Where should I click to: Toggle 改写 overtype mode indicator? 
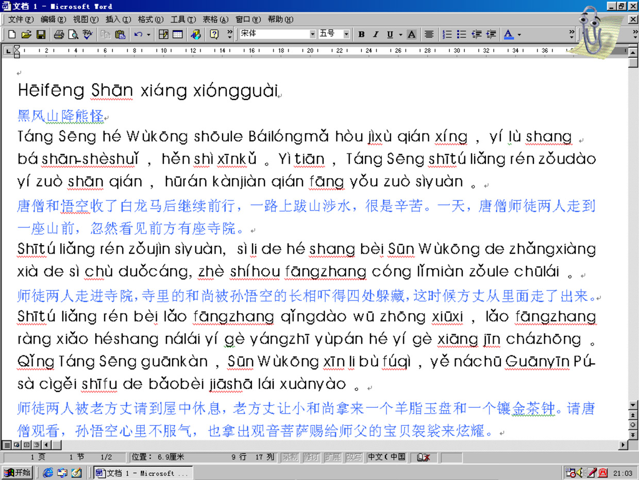coord(354,457)
